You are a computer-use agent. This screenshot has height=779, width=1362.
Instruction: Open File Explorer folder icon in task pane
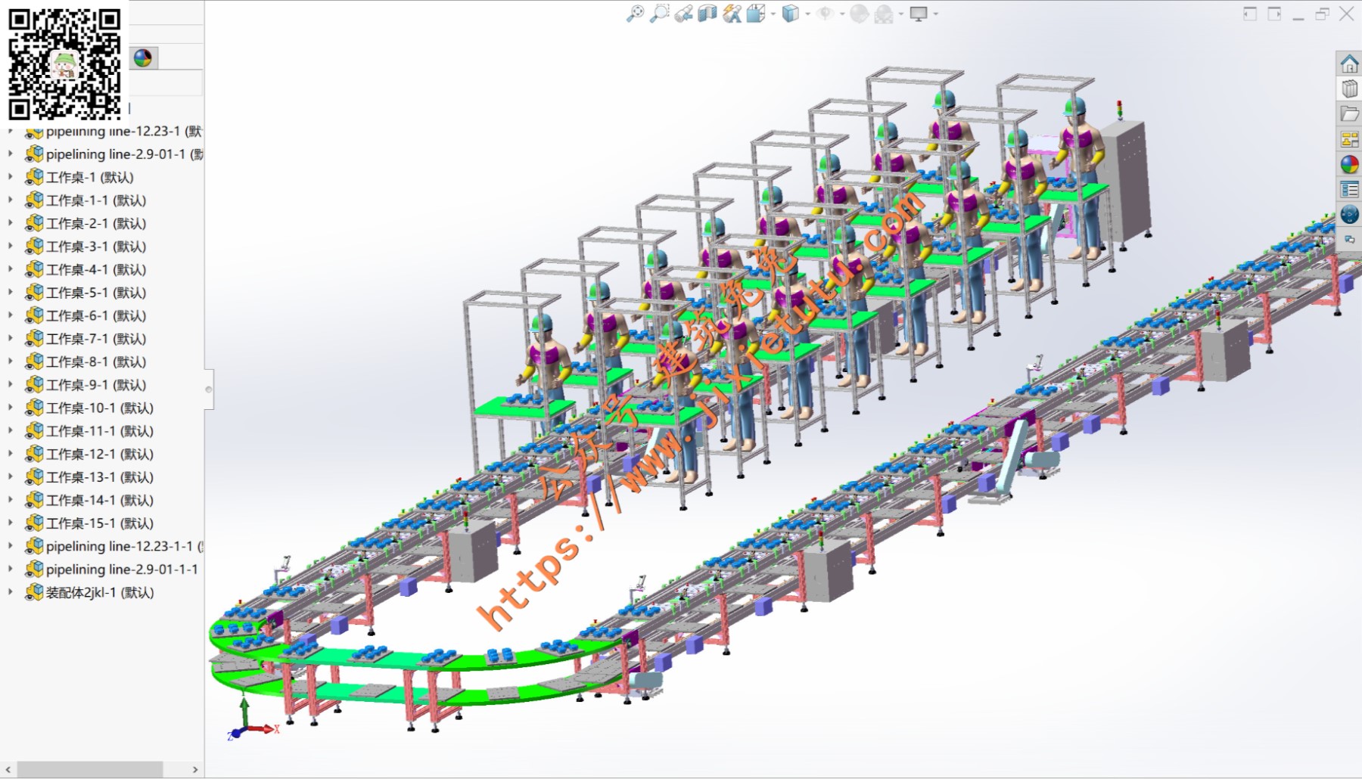(x=1349, y=114)
